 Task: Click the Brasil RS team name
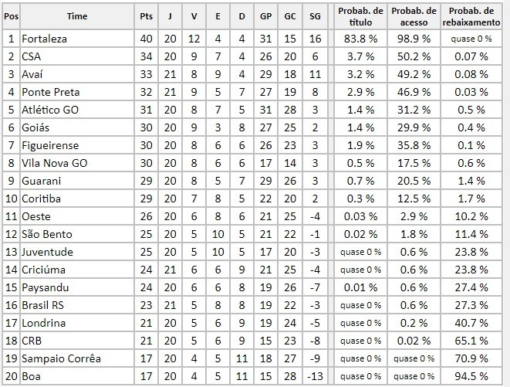42,305
